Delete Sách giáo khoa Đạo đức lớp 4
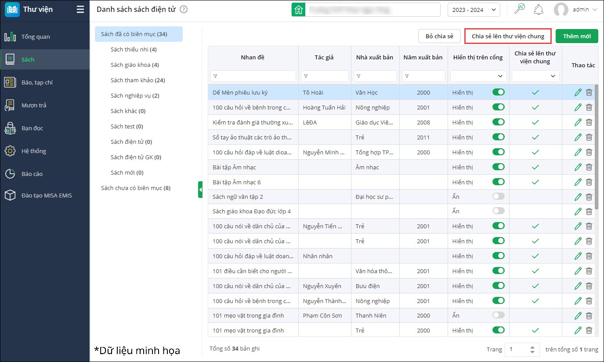 tap(589, 211)
